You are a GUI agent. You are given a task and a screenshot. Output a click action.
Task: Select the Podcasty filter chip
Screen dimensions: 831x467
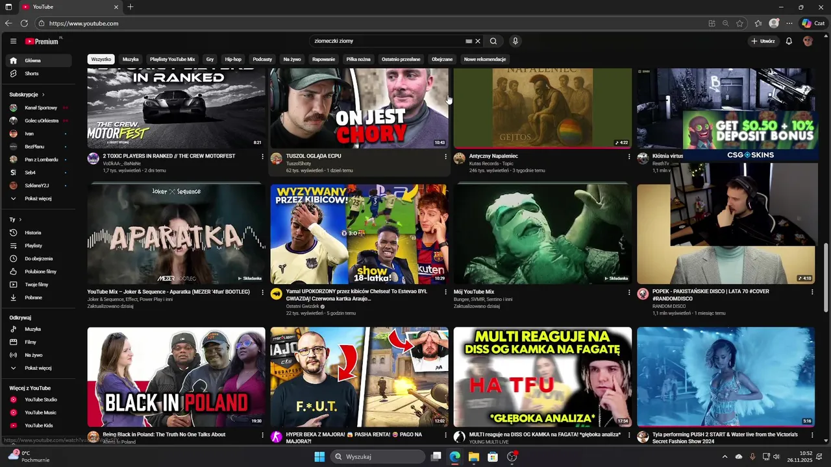tap(262, 59)
